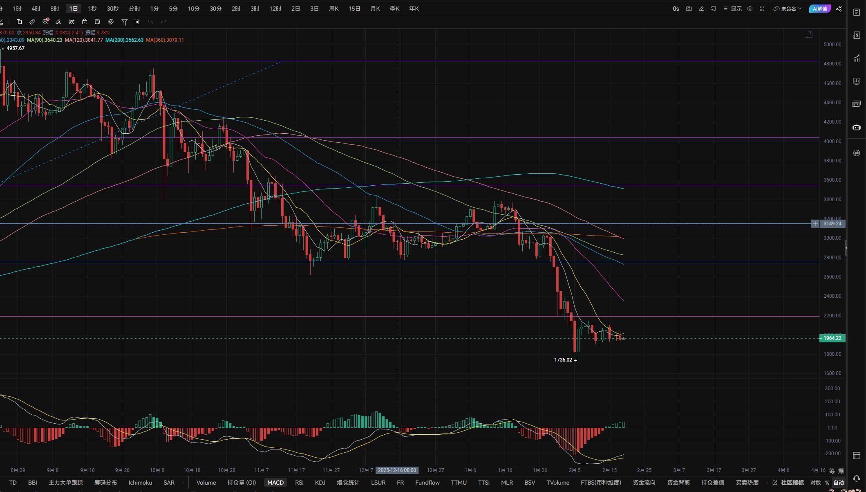The height and width of the screenshot is (492, 866).
Task: Open the filter funnel icon
Action: (125, 22)
